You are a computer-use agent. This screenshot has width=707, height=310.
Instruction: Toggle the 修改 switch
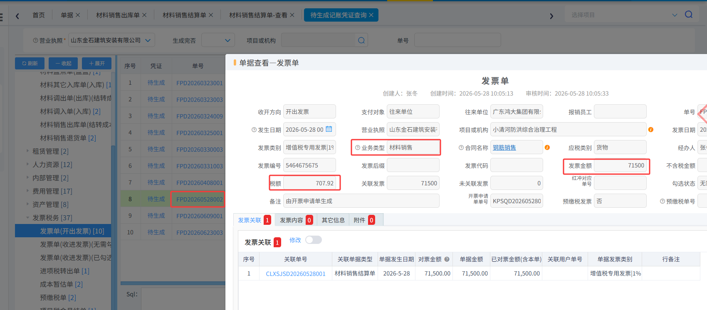[x=314, y=240]
